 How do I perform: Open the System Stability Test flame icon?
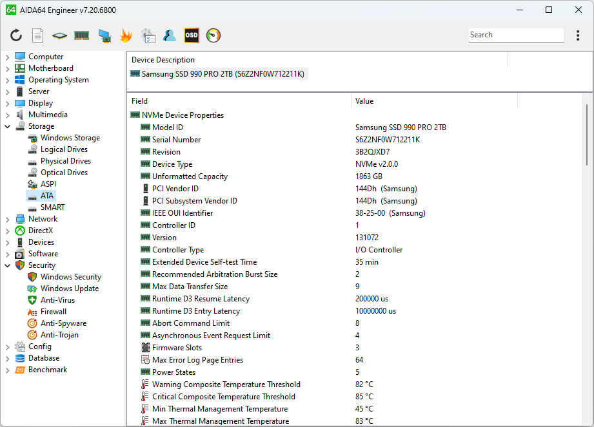pyautogui.click(x=126, y=35)
